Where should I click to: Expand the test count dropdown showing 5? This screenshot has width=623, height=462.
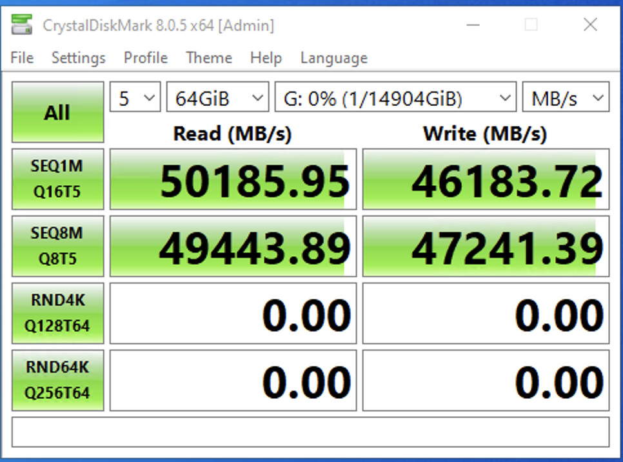[x=135, y=99]
